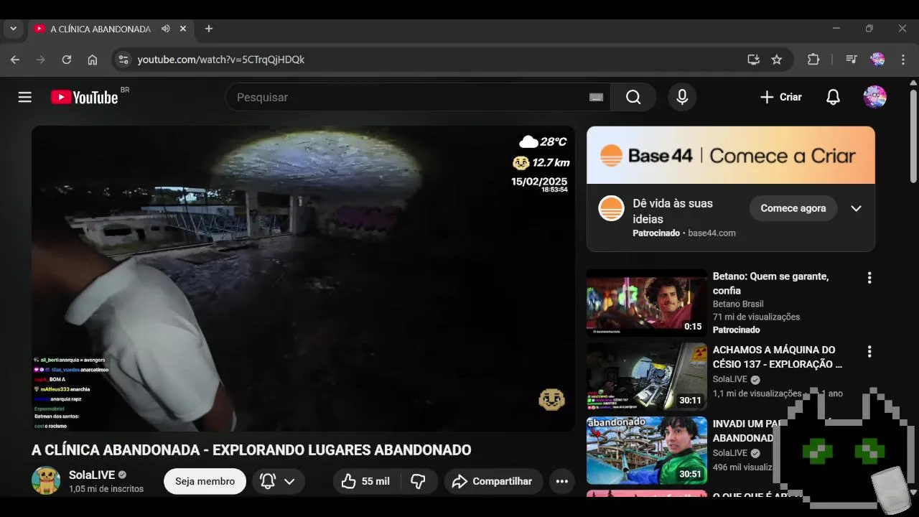This screenshot has width=919, height=517.
Task: Go back with browser back arrow
Action: click(x=15, y=60)
